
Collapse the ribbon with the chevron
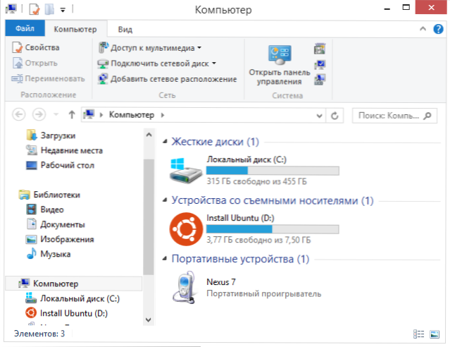pos(423,28)
